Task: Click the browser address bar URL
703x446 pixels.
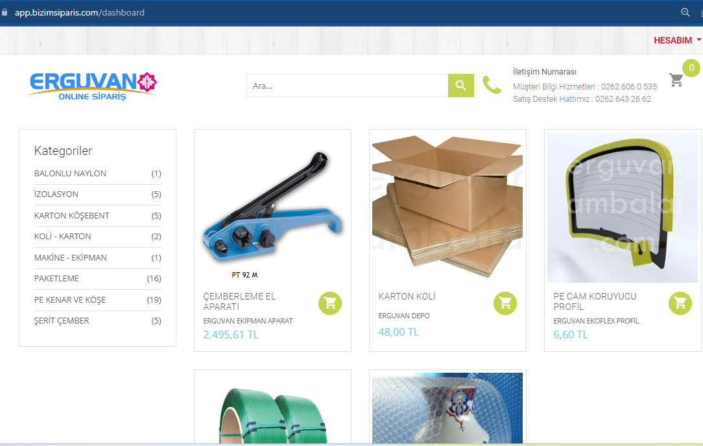Action: [80, 12]
